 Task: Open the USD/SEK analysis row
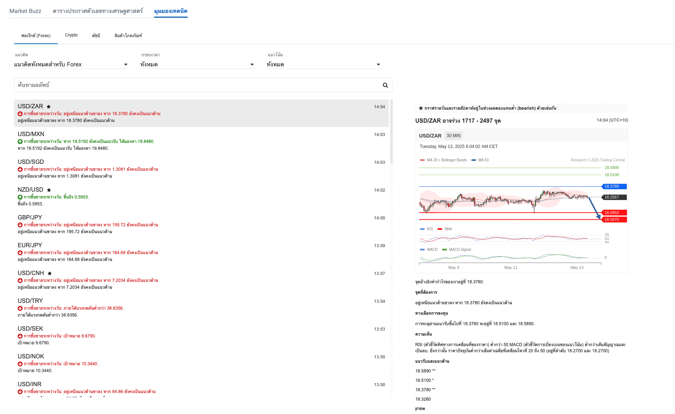[201, 336]
